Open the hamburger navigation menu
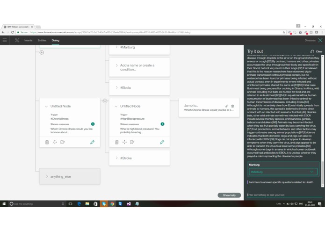The height and width of the screenshot is (231, 325). [x=5, y=40]
